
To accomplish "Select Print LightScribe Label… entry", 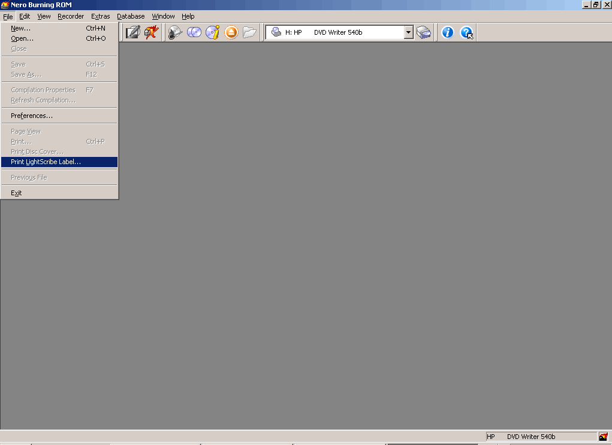I will click(59, 162).
